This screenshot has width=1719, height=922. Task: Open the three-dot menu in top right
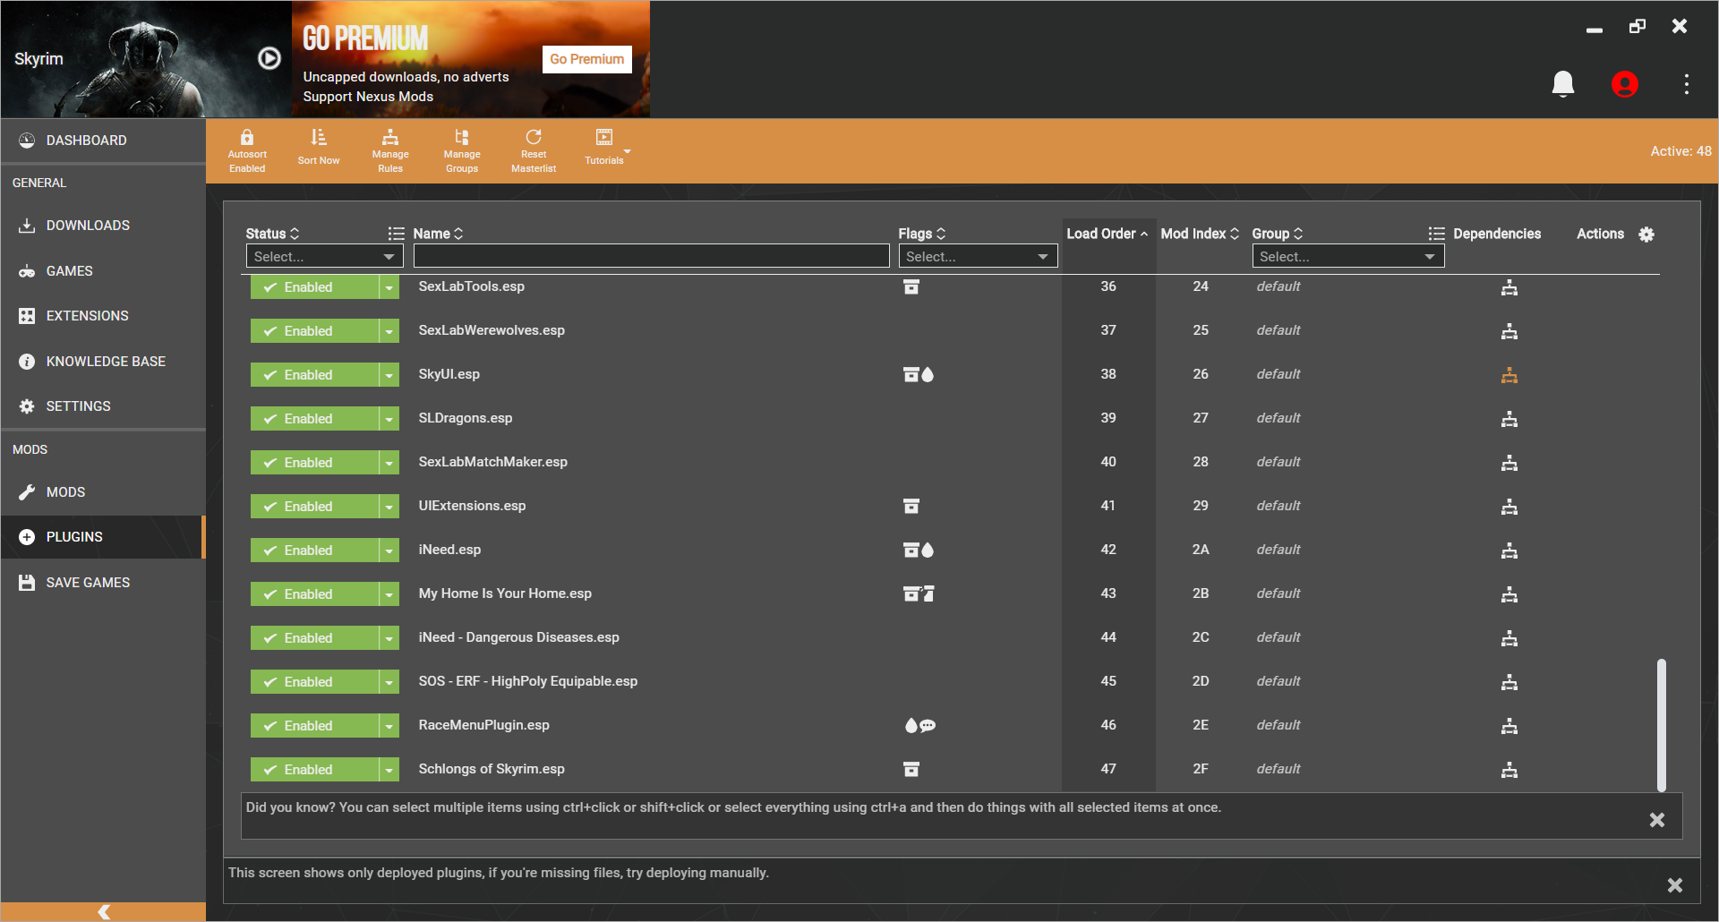point(1686,84)
